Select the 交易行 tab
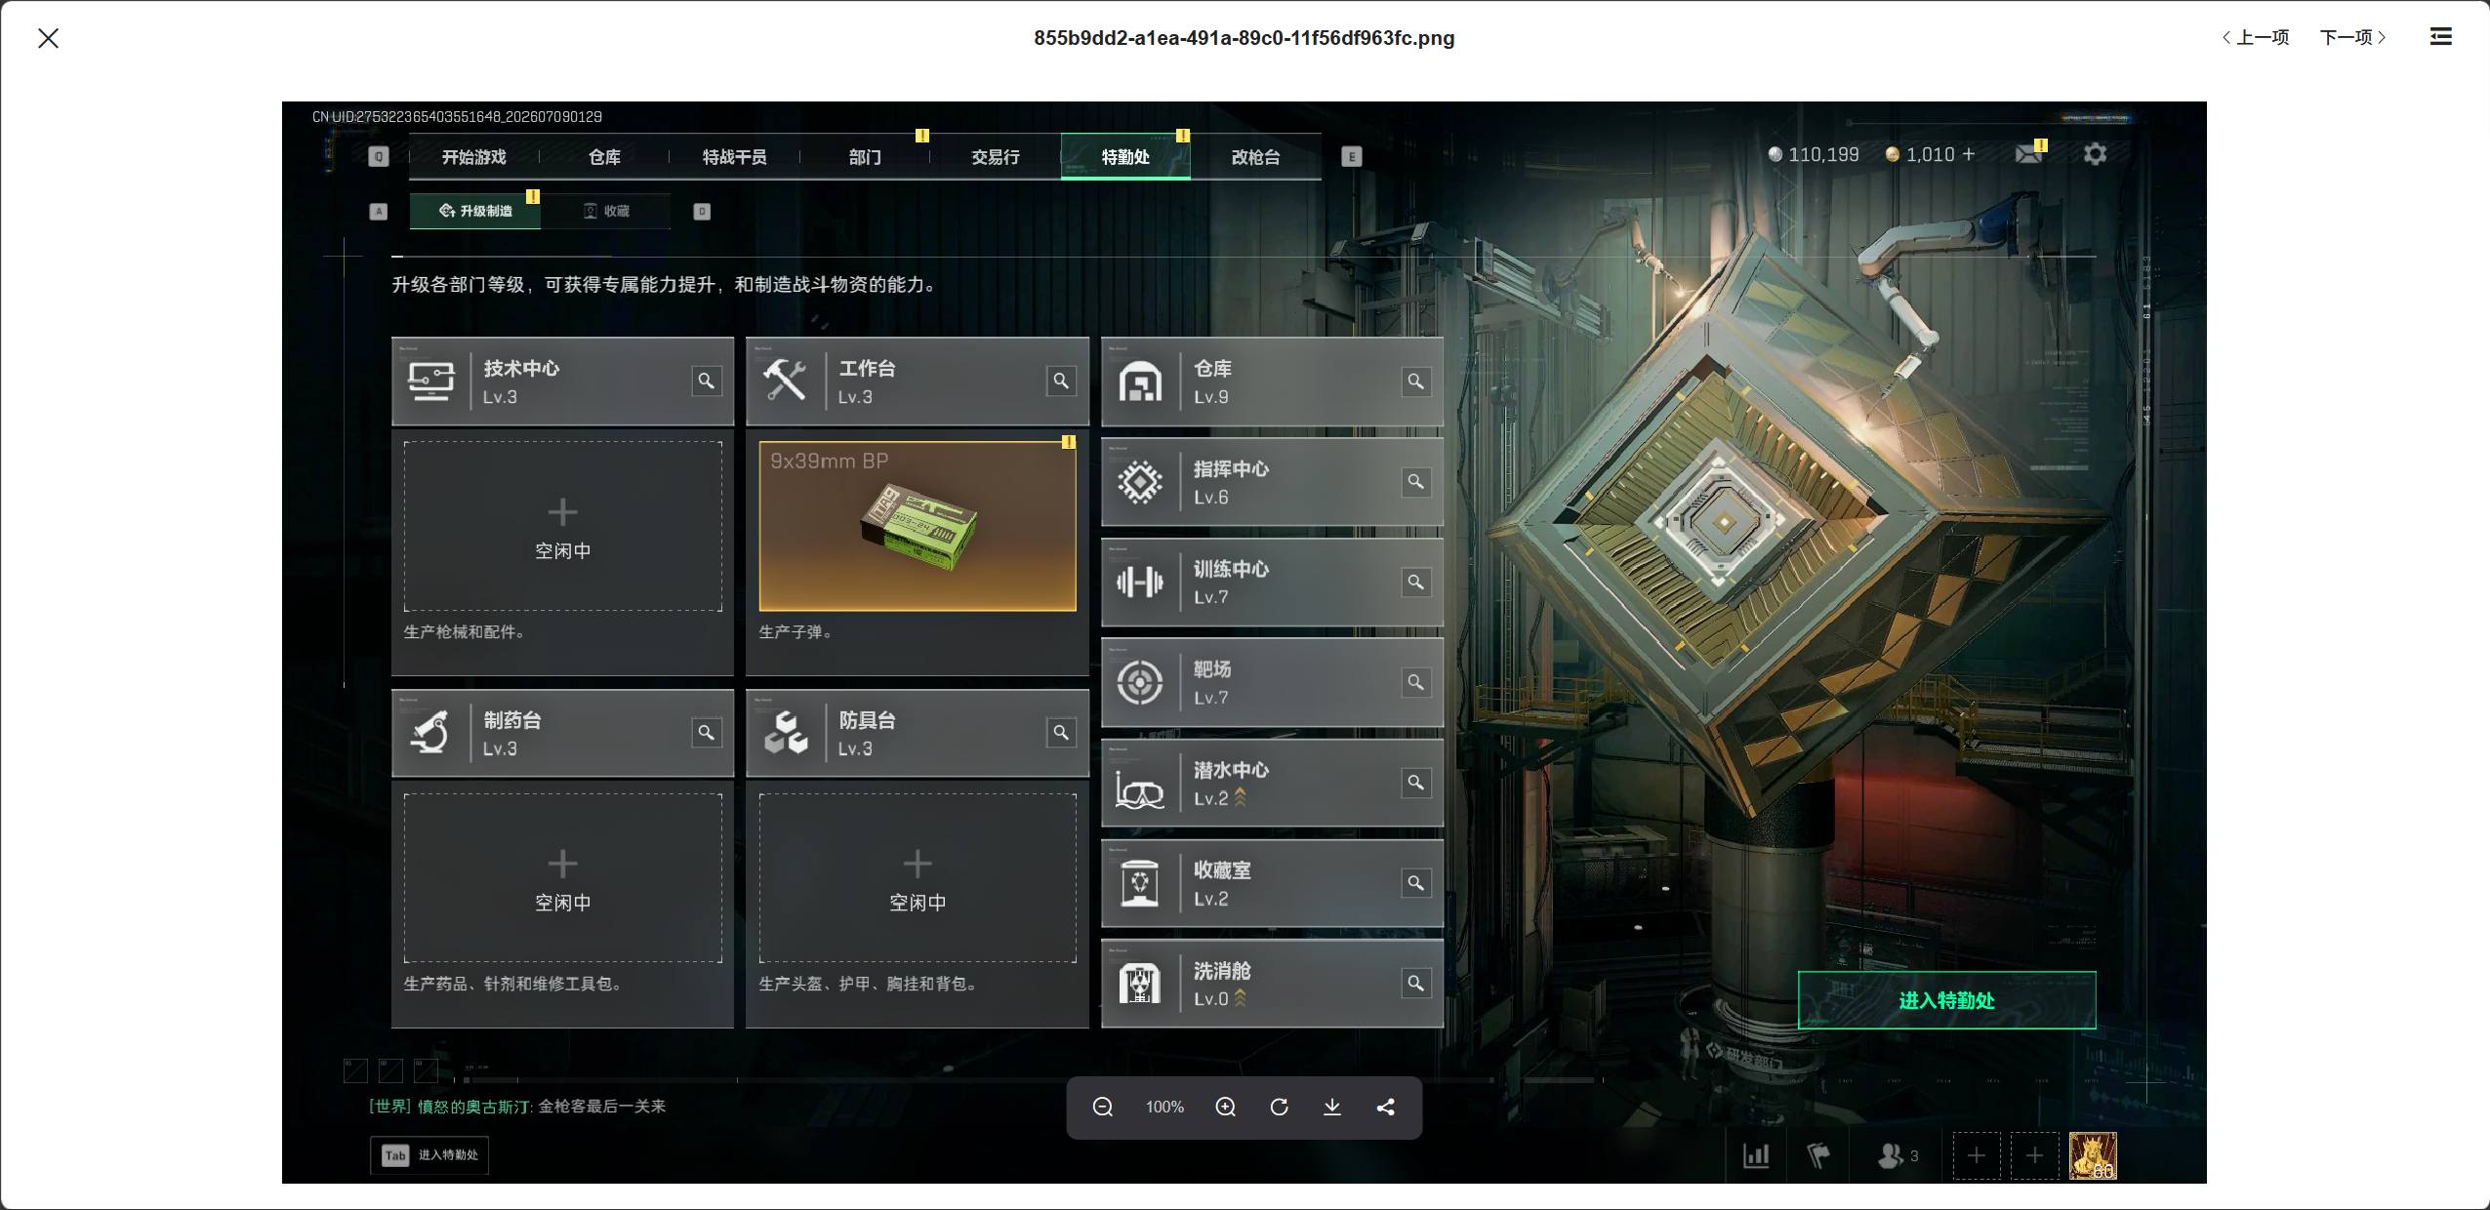The height and width of the screenshot is (1210, 2490). [995, 157]
